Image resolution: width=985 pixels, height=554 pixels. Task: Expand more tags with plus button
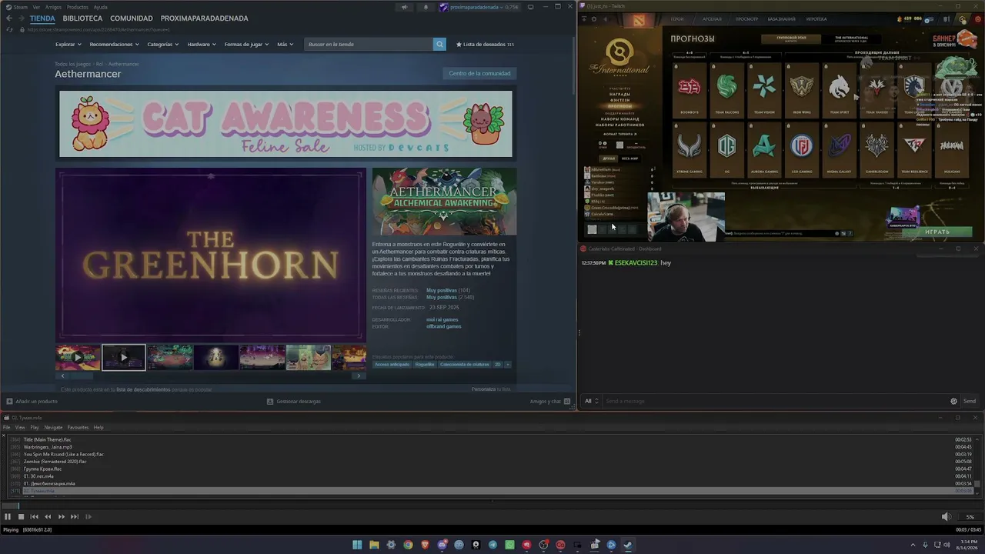(507, 364)
